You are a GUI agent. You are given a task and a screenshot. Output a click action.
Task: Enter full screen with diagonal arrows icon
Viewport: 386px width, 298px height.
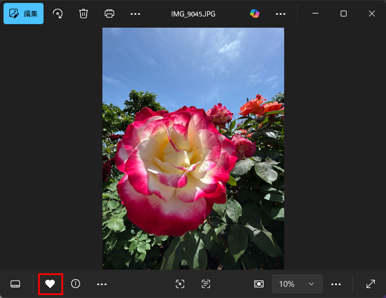(371, 284)
